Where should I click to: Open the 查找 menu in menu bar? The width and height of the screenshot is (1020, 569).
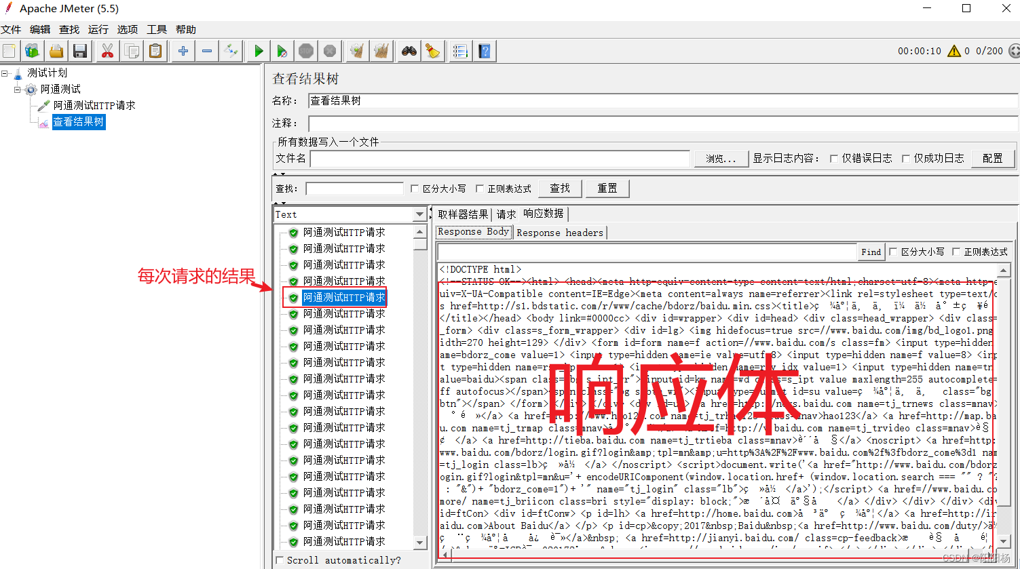(69, 30)
